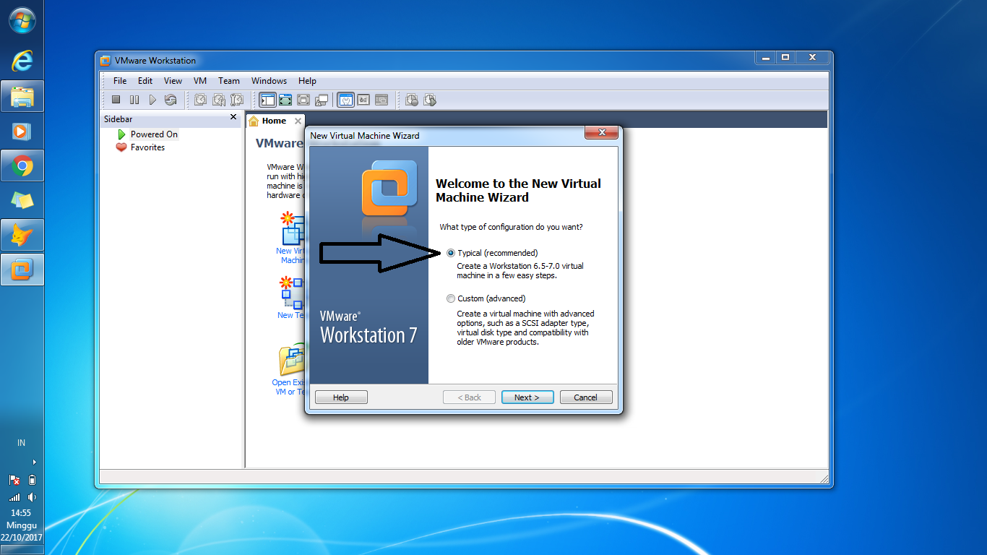Open the Snapshot Manager wrench-clock icon
Image resolution: width=987 pixels, height=555 pixels.
click(x=236, y=100)
